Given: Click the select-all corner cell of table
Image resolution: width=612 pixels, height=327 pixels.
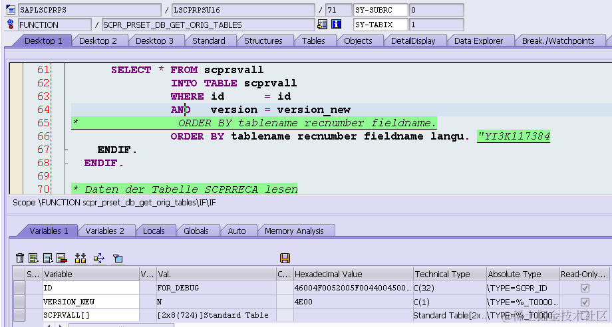Looking at the screenshot, I should click(x=19, y=274).
